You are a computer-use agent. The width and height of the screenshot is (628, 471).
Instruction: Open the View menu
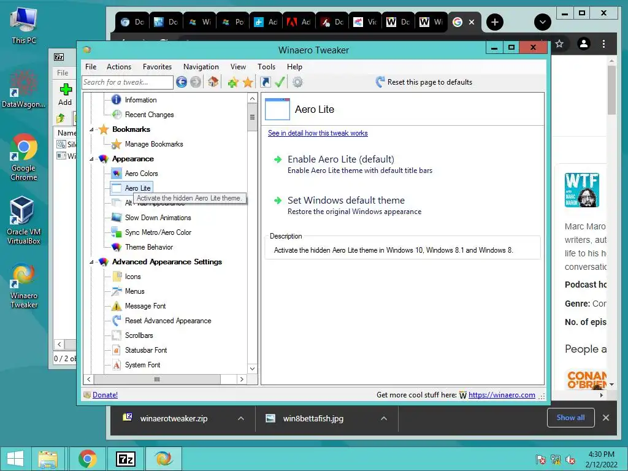pos(238,67)
